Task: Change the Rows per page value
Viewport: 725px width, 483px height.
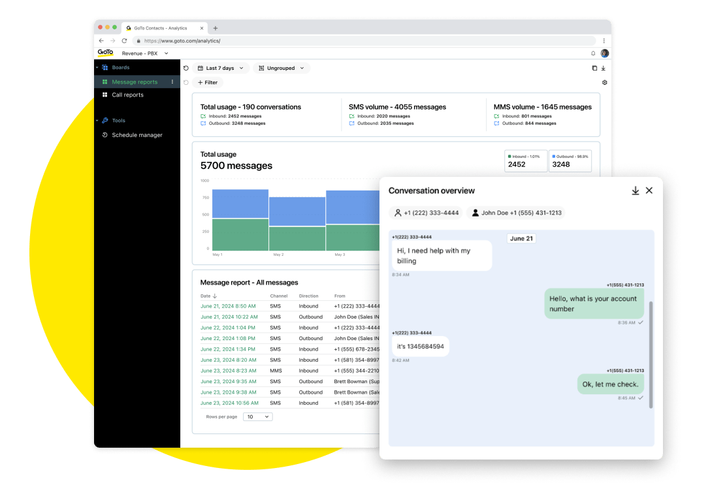Action: tap(257, 416)
